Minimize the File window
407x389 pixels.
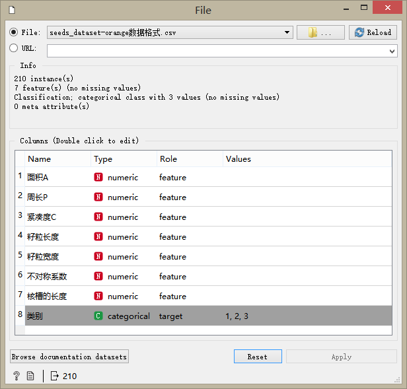click(x=346, y=9)
